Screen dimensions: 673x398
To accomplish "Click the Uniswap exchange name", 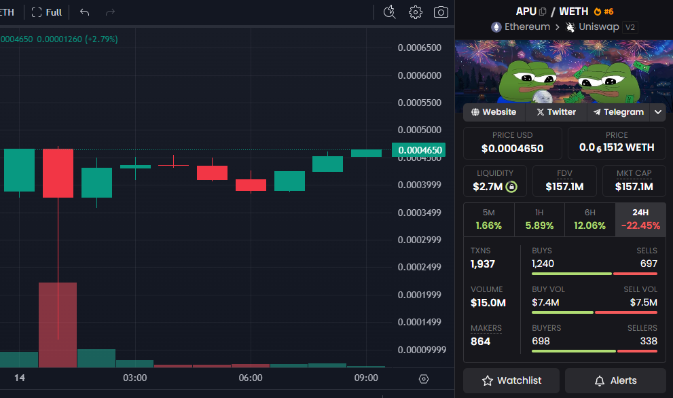I will click(599, 26).
